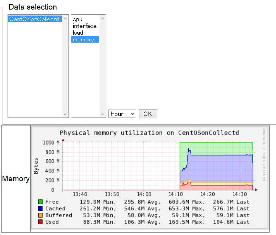Click the Used 169.5M Max value

tap(187, 222)
